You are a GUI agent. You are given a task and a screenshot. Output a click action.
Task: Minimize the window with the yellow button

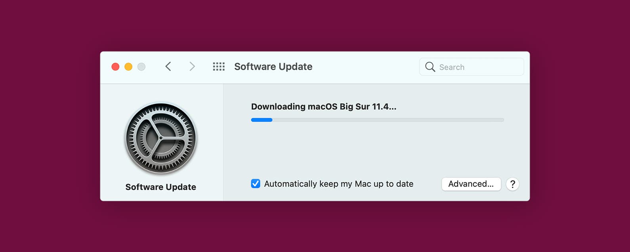128,67
